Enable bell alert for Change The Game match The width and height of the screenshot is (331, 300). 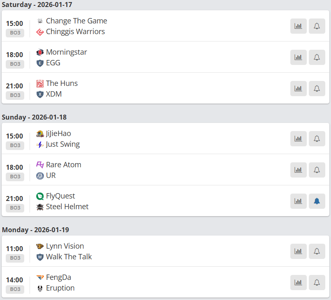317,26
